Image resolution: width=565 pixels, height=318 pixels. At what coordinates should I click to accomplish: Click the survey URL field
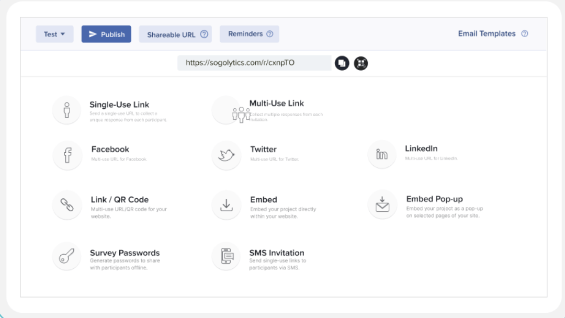pyautogui.click(x=254, y=63)
